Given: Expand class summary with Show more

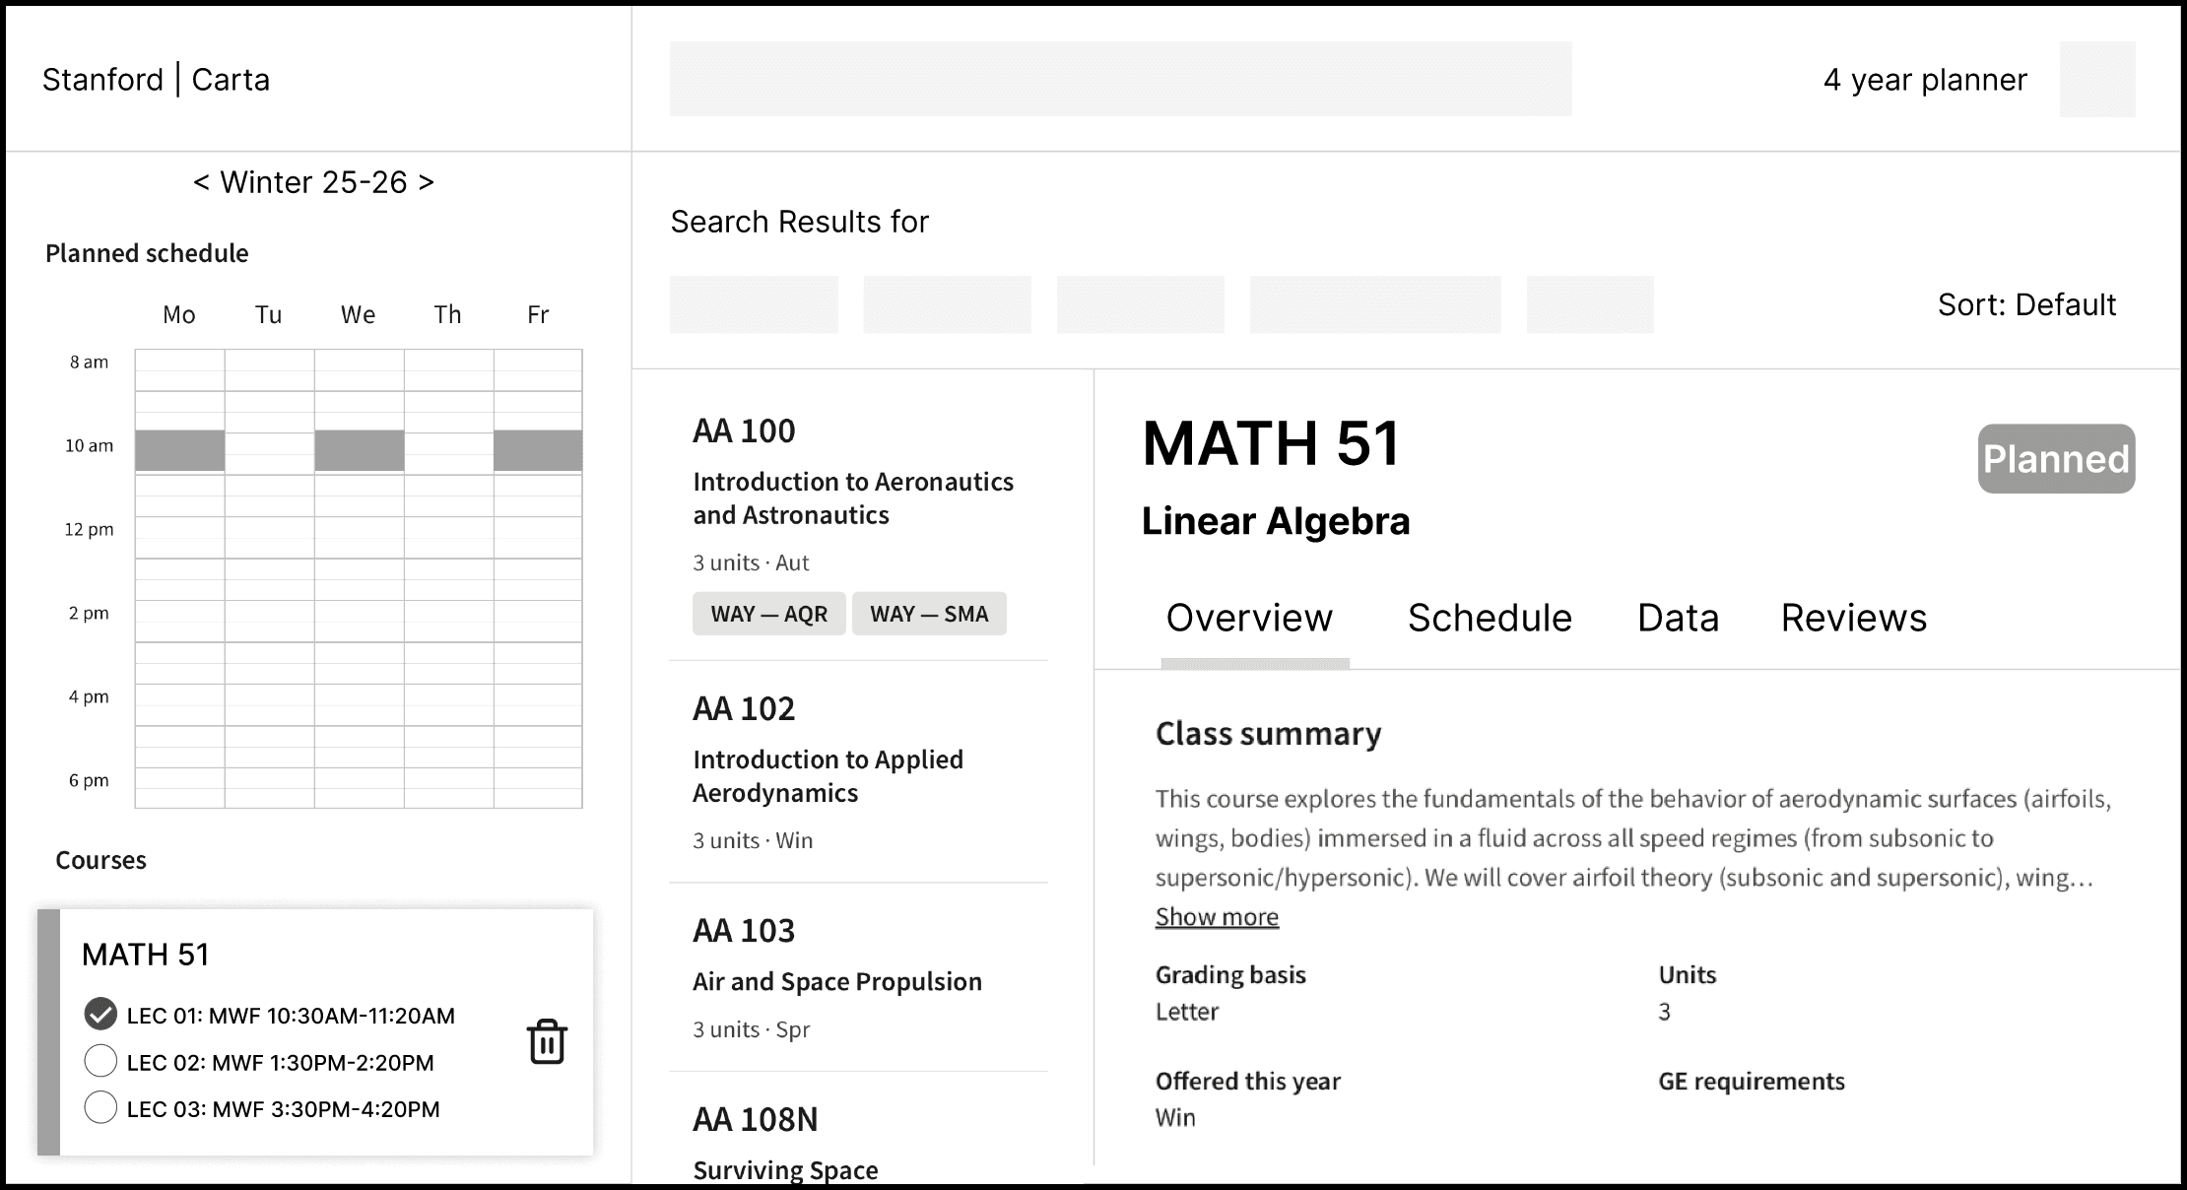Looking at the screenshot, I should pyautogui.click(x=1216, y=917).
